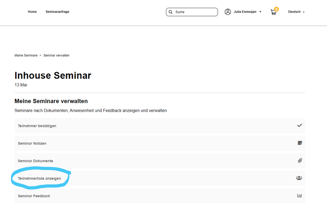
Task: Click the user profile avatar icon
Action: click(x=228, y=12)
